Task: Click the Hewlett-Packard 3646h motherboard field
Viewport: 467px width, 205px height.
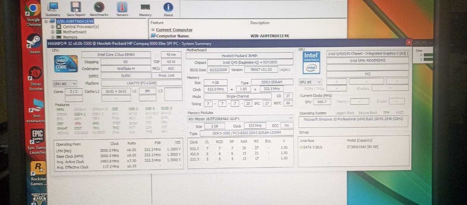Action: coord(240,56)
